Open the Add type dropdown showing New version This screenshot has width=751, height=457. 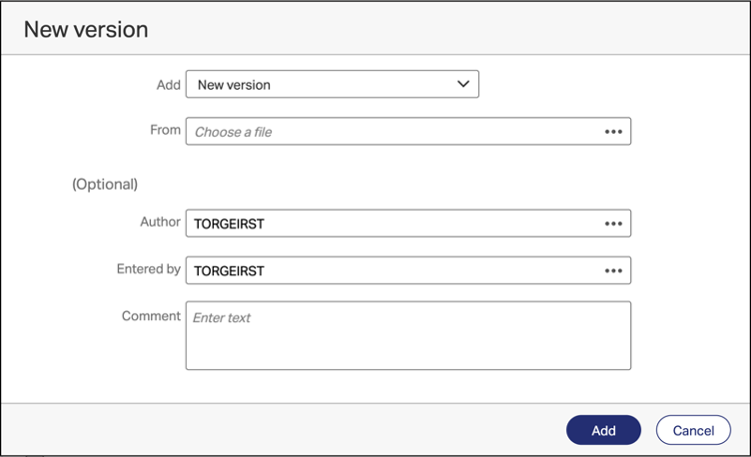332,84
